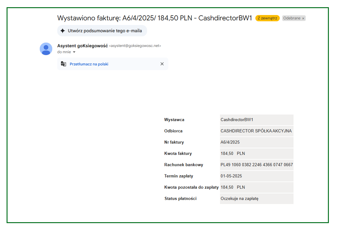
Task: Dismiss the translation banner with the X
Action: pos(162,64)
